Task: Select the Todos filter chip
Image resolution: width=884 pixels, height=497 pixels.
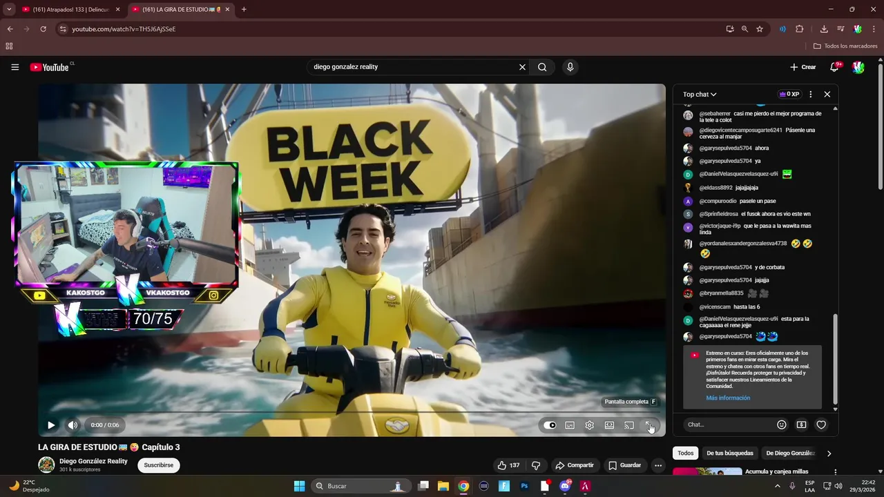Action: click(685, 454)
